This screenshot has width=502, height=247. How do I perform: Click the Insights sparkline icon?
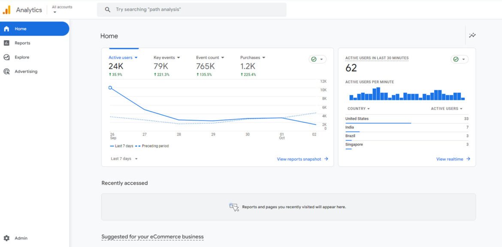point(472,36)
